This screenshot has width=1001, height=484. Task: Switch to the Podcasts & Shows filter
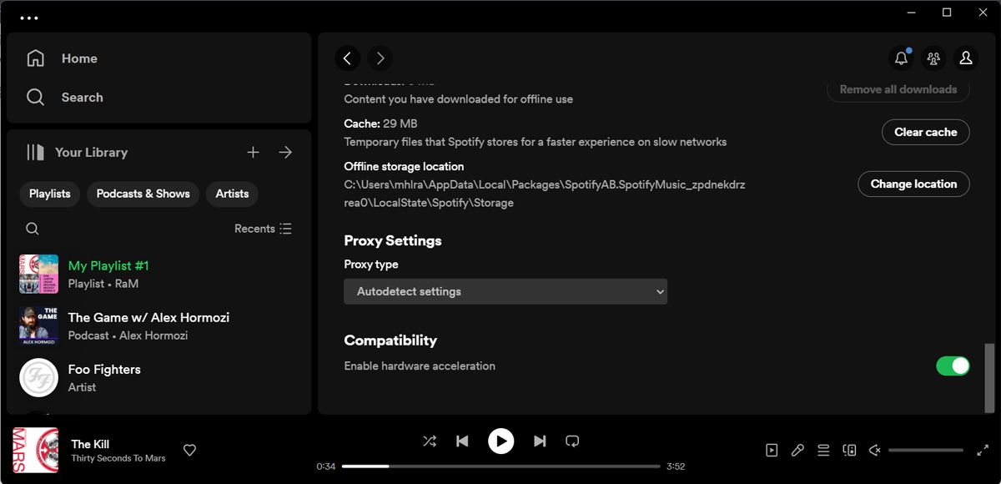(x=142, y=194)
